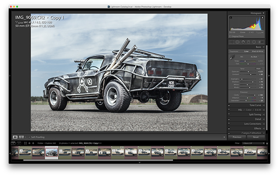Toggle the Split Toning panel switch
This screenshot has height=176, width=279.
229,114
